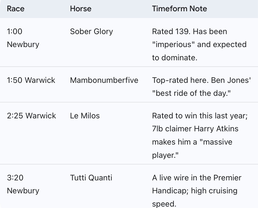Click the Horse column header

[x=81, y=8]
